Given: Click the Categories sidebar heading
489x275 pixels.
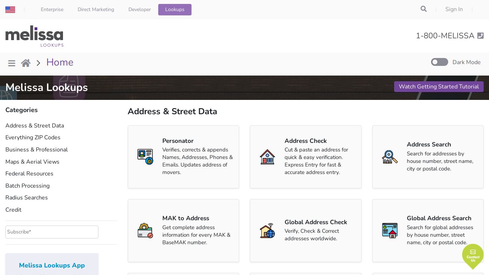Looking at the screenshot, I should click(x=21, y=110).
